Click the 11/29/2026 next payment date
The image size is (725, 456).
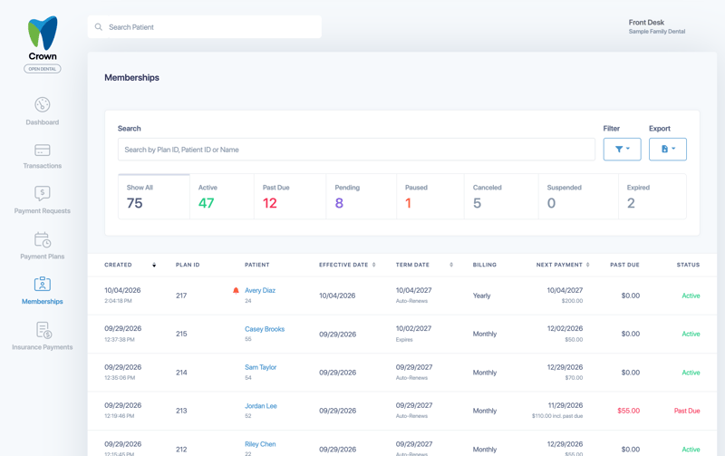tap(565, 405)
